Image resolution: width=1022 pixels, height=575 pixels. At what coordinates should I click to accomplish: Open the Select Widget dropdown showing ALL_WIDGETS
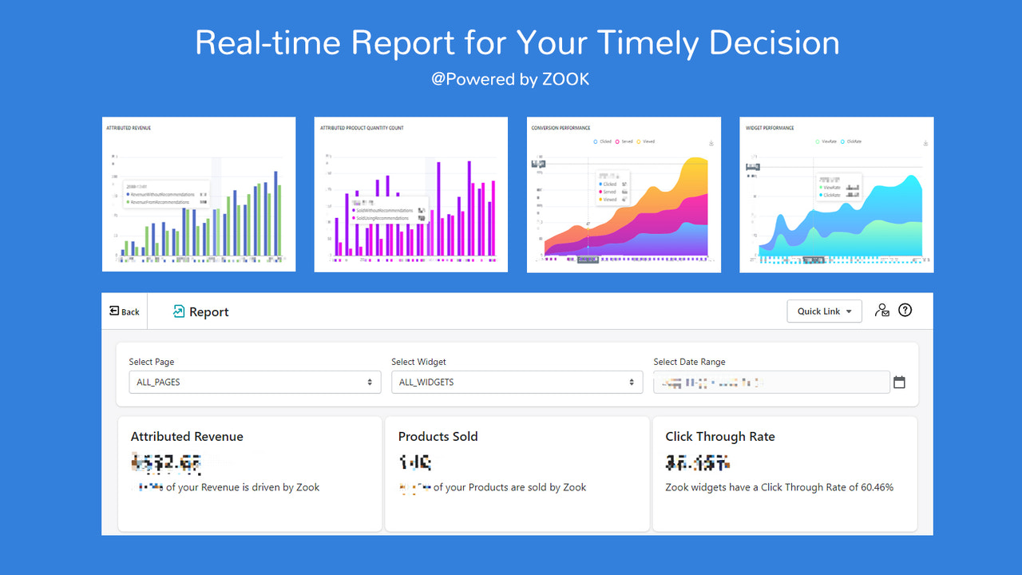click(x=516, y=382)
